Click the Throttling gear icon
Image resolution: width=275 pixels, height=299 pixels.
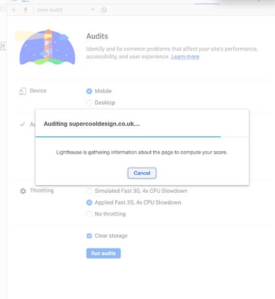[23, 191]
